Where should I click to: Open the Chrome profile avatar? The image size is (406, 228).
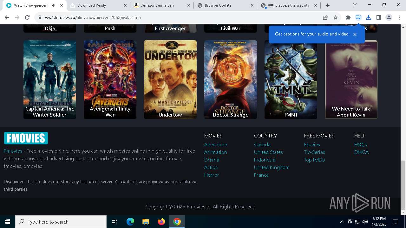(x=389, y=17)
